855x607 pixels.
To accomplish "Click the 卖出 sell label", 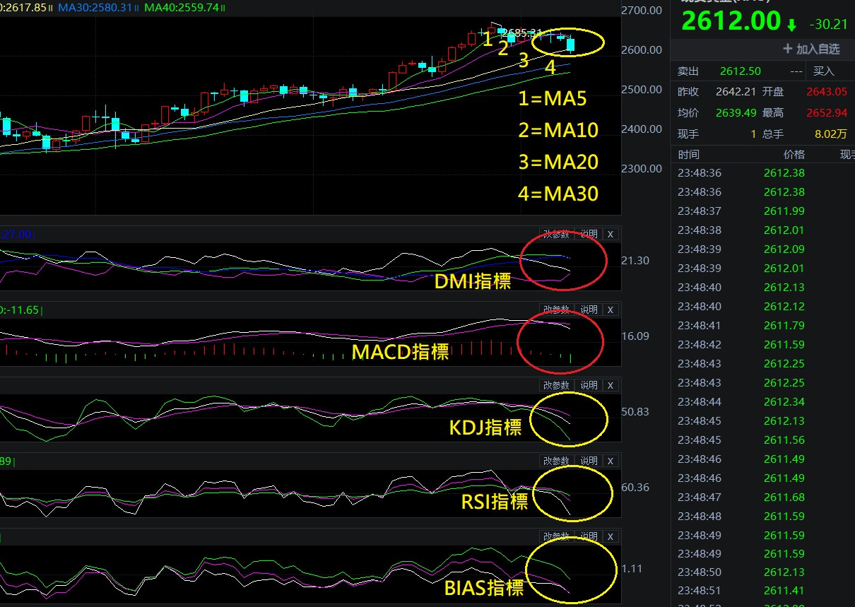I will (x=688, y=71).
